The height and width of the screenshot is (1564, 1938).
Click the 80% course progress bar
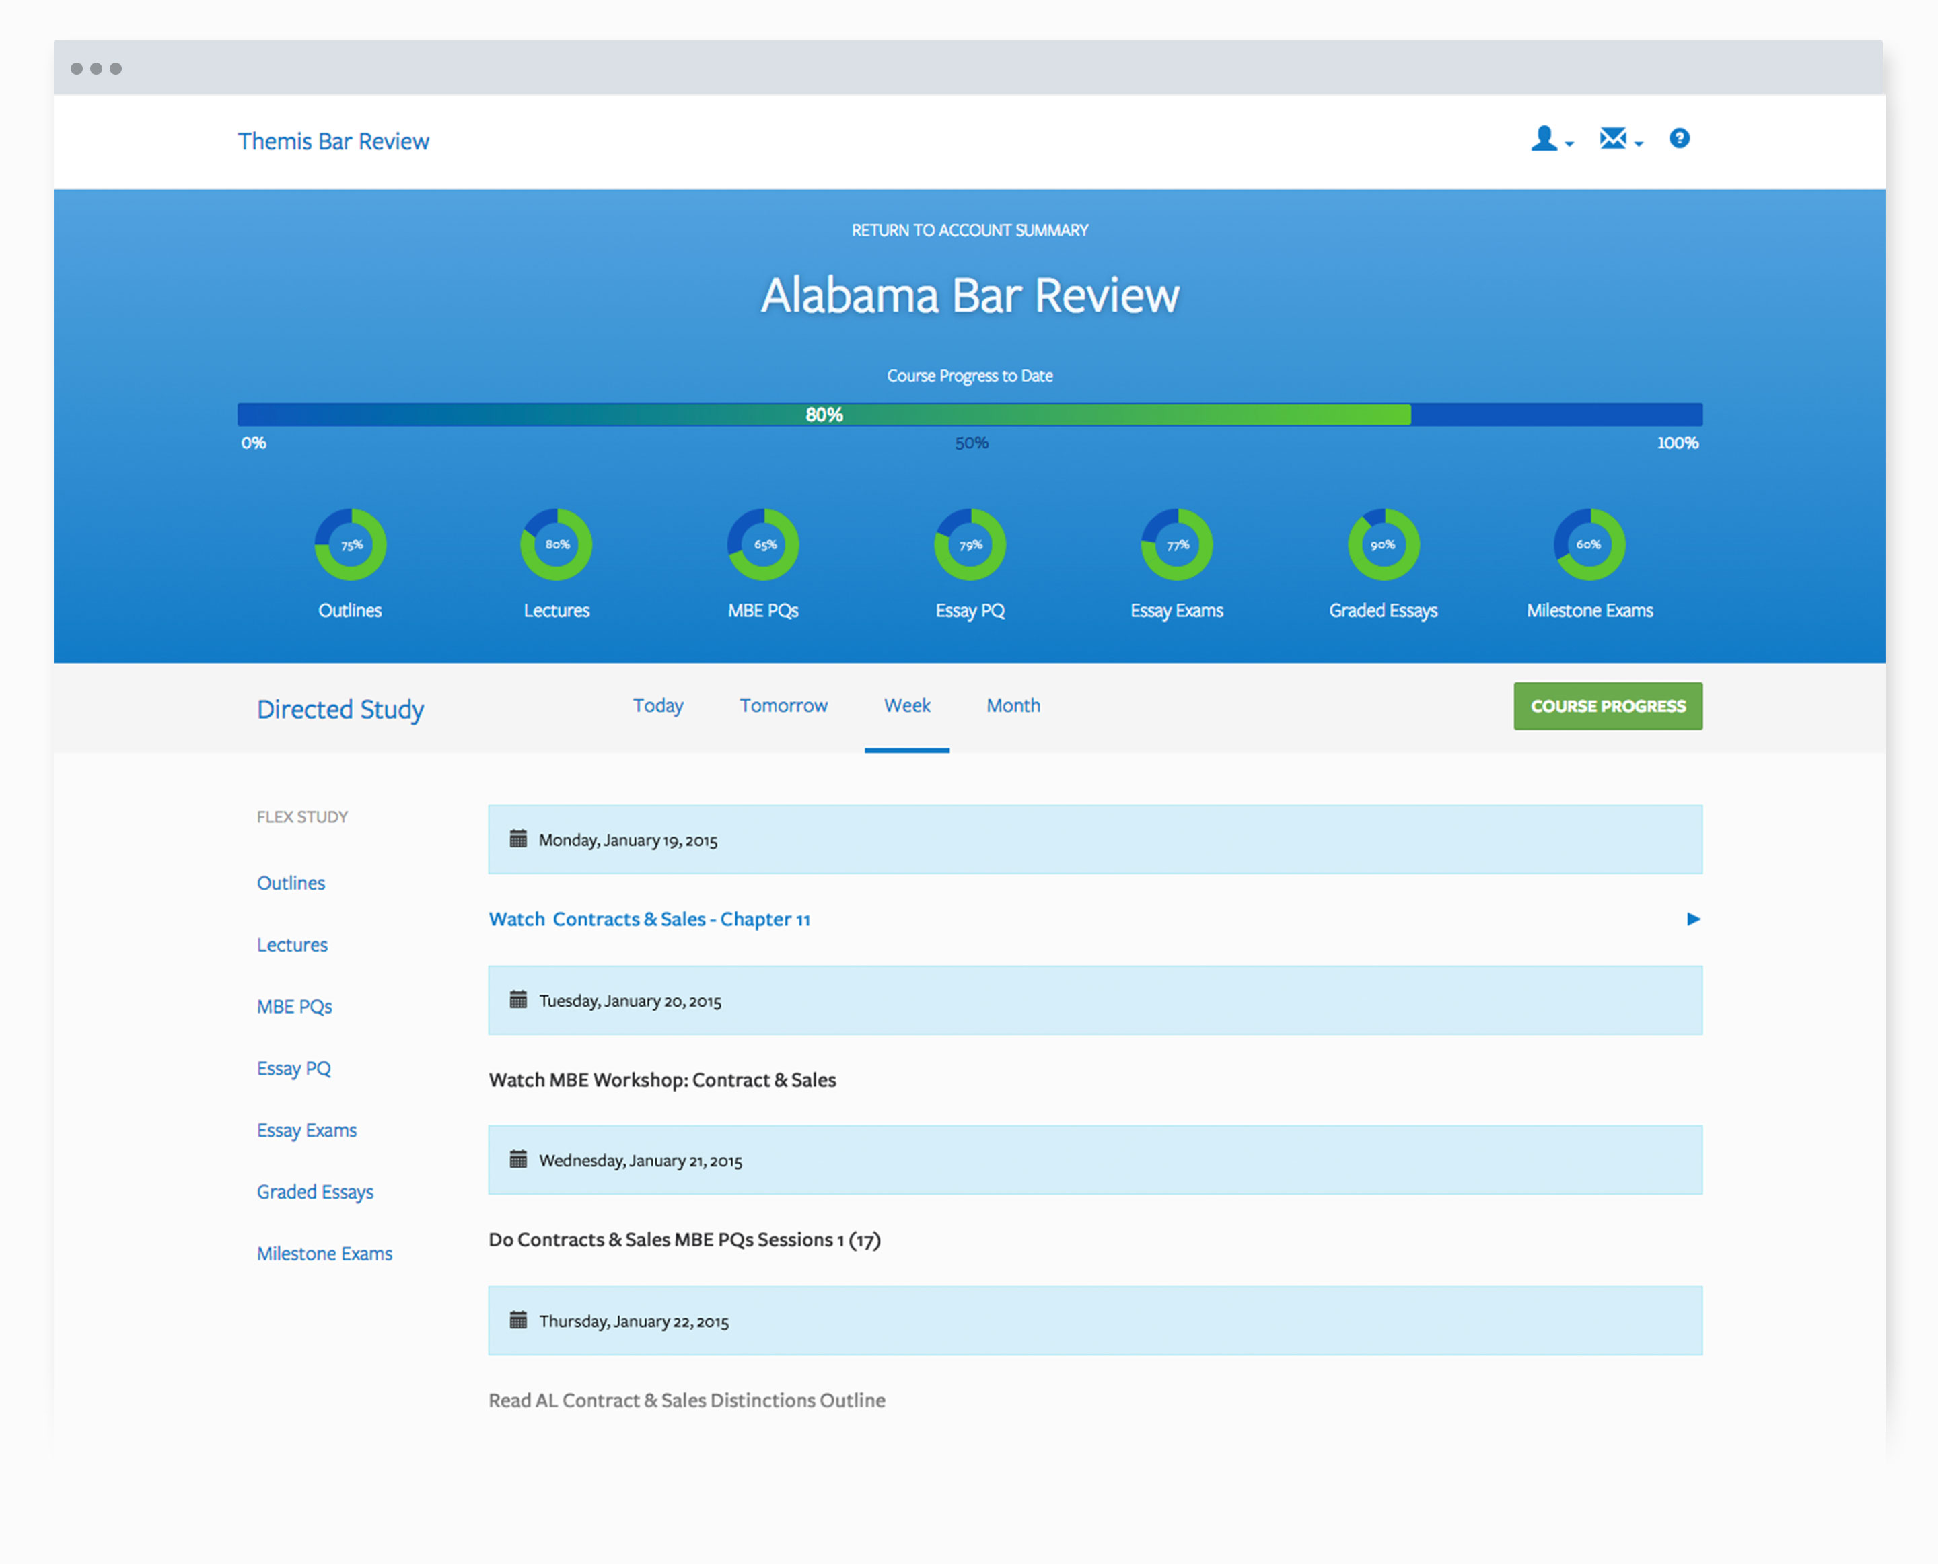click(x=824, y=415)
